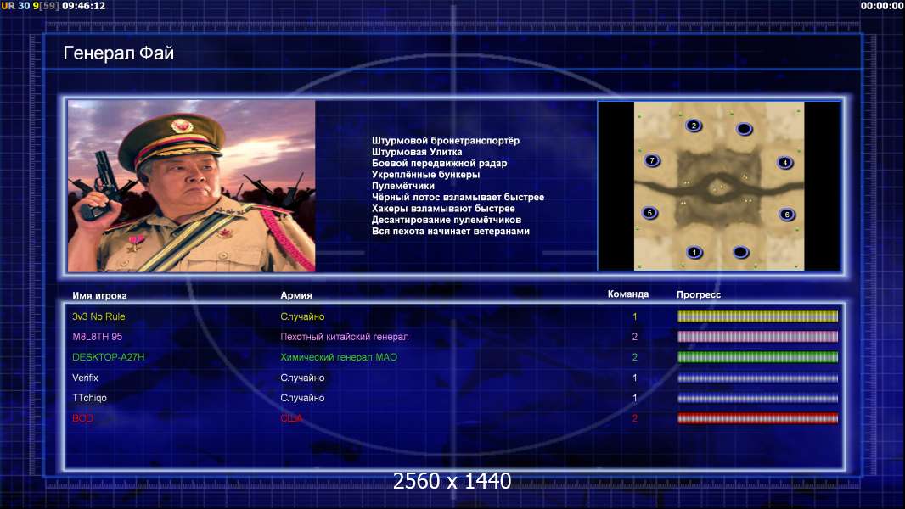The width and height of the screenshot is (905, 509).
Task: Click 'Прогресс' column header
Action: [699, 294]
